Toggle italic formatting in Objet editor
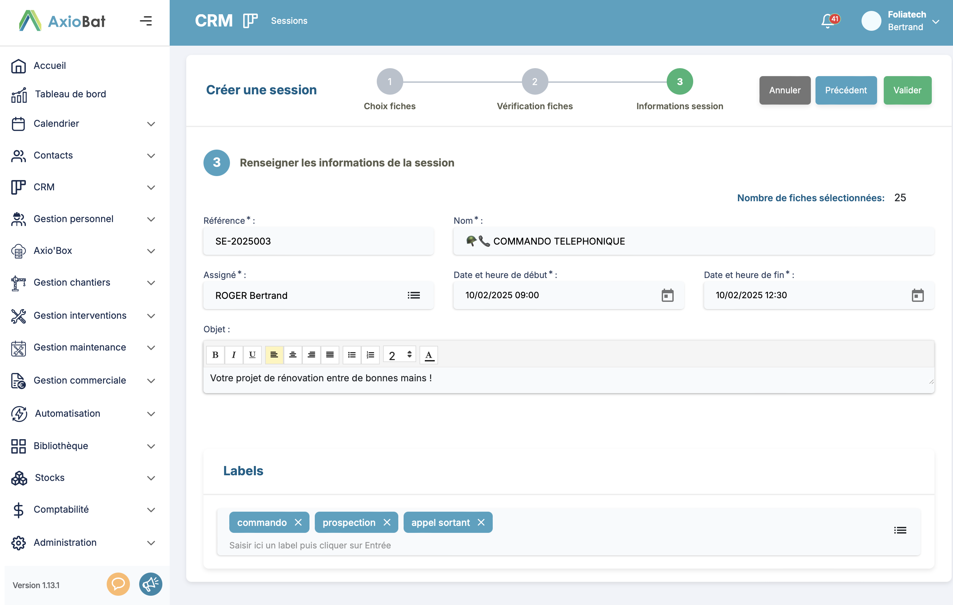Viewport: 953px width, 605px height. pyautogui.click(x=234, y=355)
